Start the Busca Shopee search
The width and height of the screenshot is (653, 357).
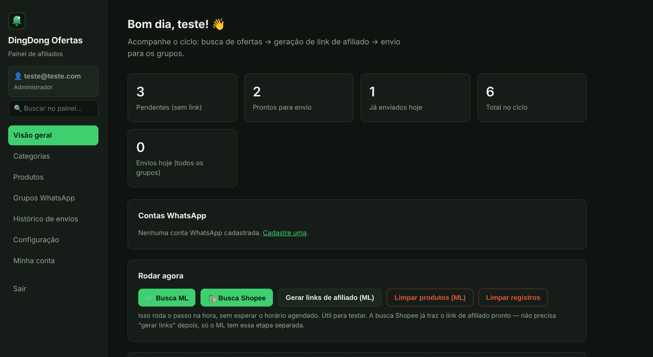click(x=237, y=298)
